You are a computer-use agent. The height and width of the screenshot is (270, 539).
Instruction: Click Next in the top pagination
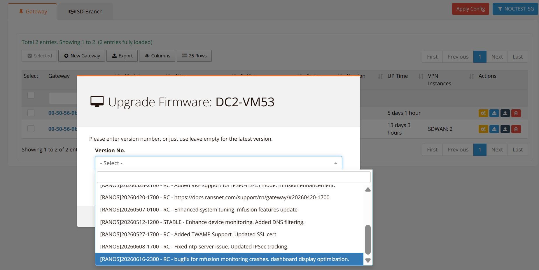tap(497, 57)
